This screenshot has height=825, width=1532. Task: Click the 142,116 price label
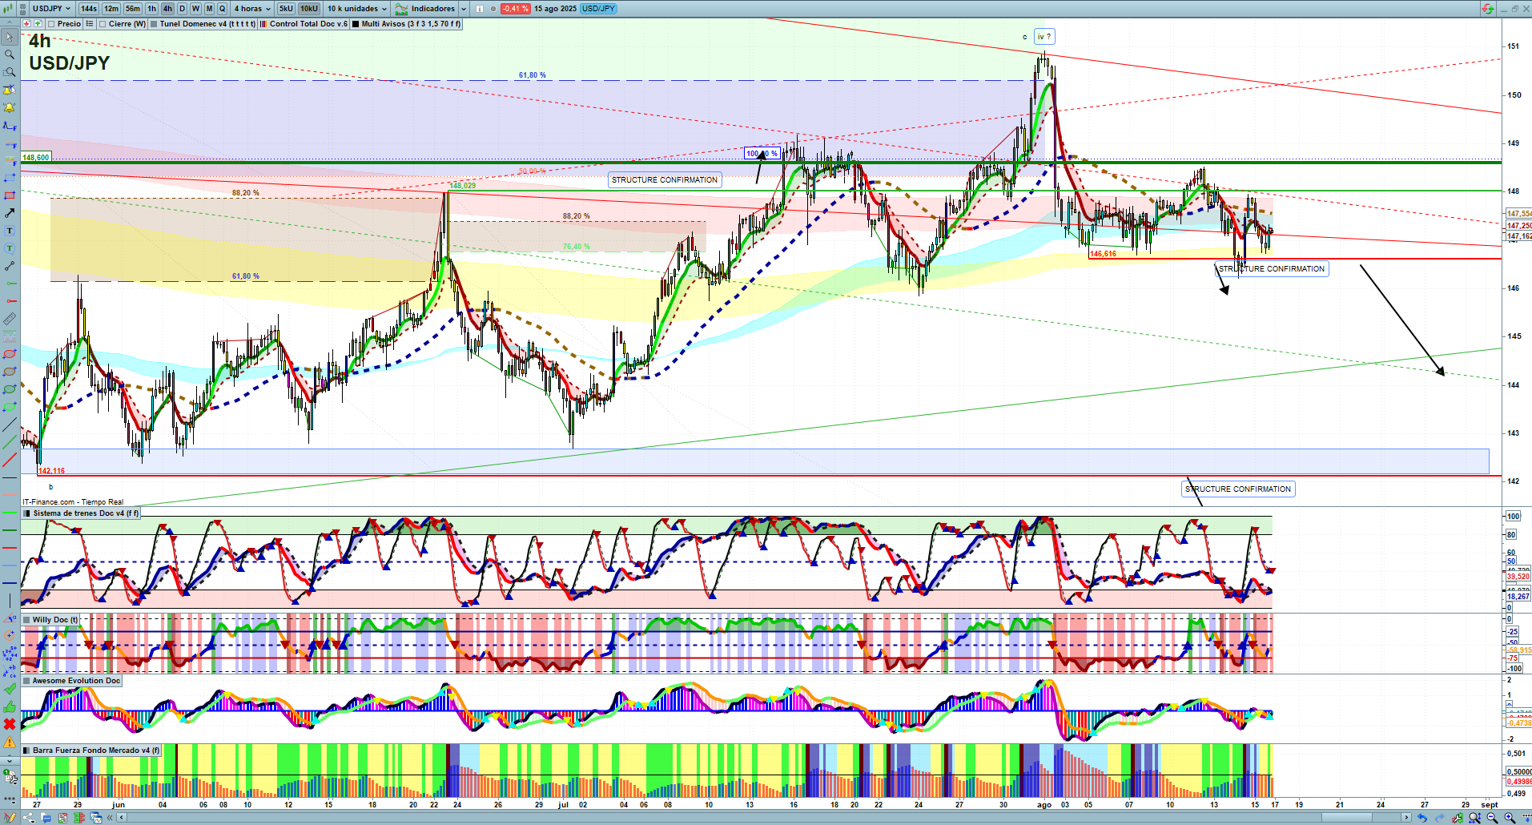(x=52, y=471)
